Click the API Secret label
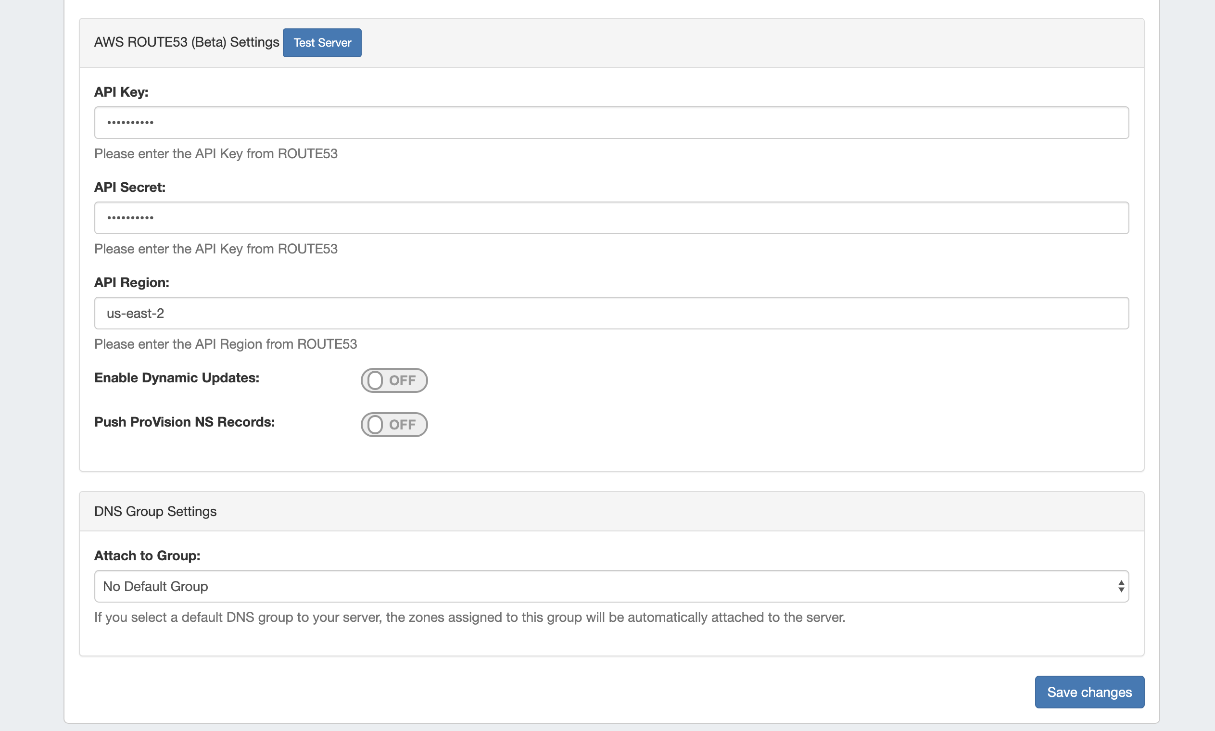This screenshot has height=731, width=1215. click(129, 187)
